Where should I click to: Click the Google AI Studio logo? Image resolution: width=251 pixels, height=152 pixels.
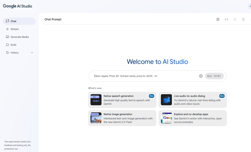tap(18, 6)
